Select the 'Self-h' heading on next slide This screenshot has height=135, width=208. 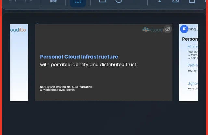coord(193,65)
